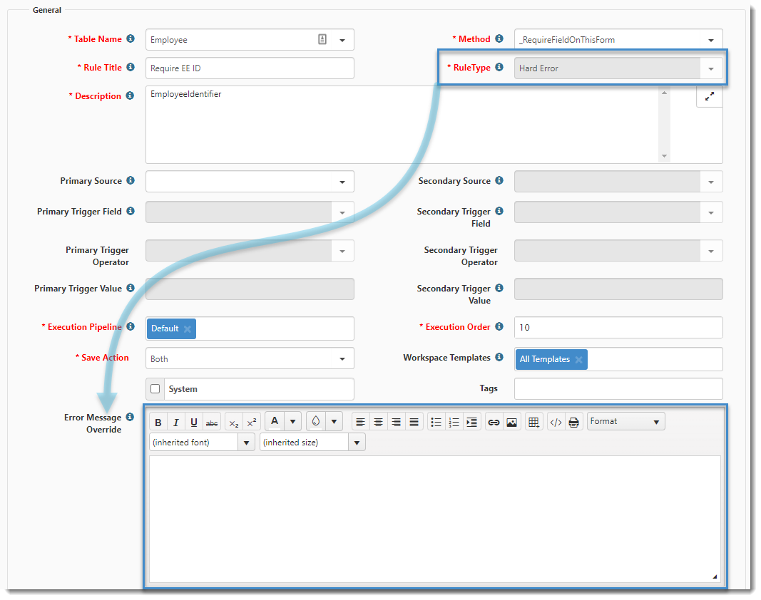Switch to HTML source view icon
Image resolution: width=761 pixels, height=600 pixels.
click(x=556, y=422)
